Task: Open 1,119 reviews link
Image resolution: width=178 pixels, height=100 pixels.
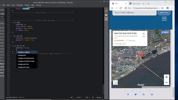Action: tap(130, 41)
